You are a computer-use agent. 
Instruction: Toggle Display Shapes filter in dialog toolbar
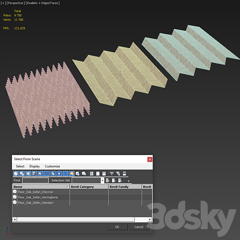(22, 174)
